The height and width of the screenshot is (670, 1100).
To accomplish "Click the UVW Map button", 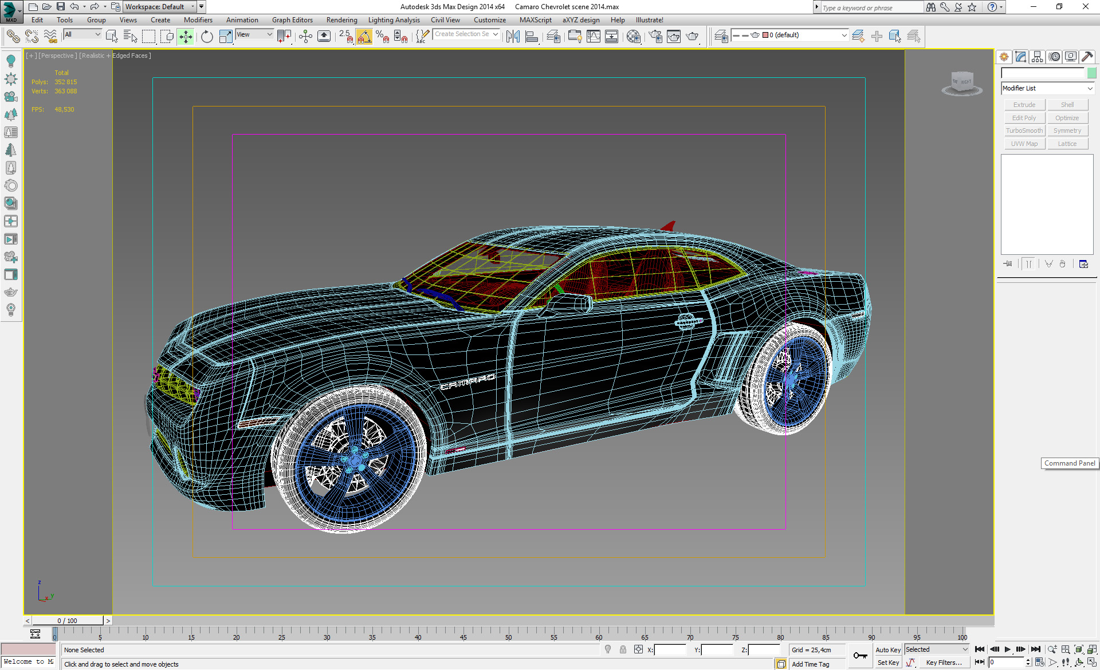I will tap(1024, 144).
